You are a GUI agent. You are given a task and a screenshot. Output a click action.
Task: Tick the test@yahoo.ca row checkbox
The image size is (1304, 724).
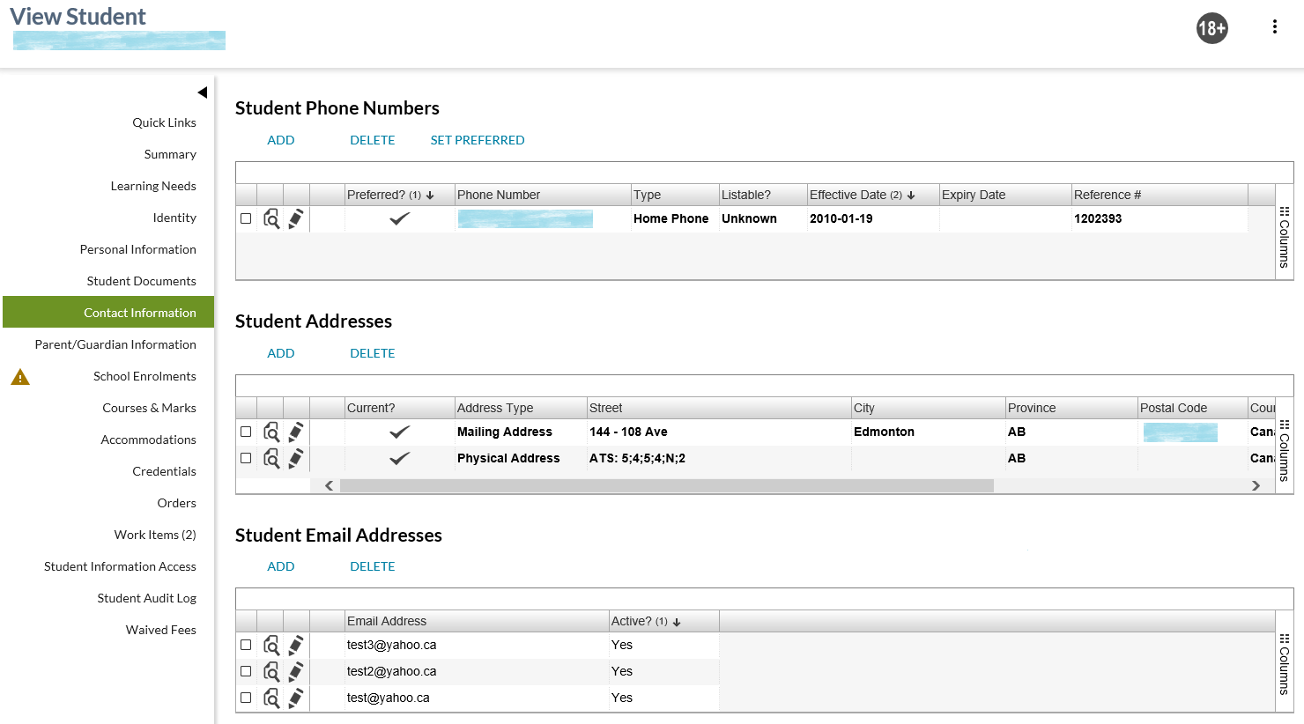tap(246, 698)
